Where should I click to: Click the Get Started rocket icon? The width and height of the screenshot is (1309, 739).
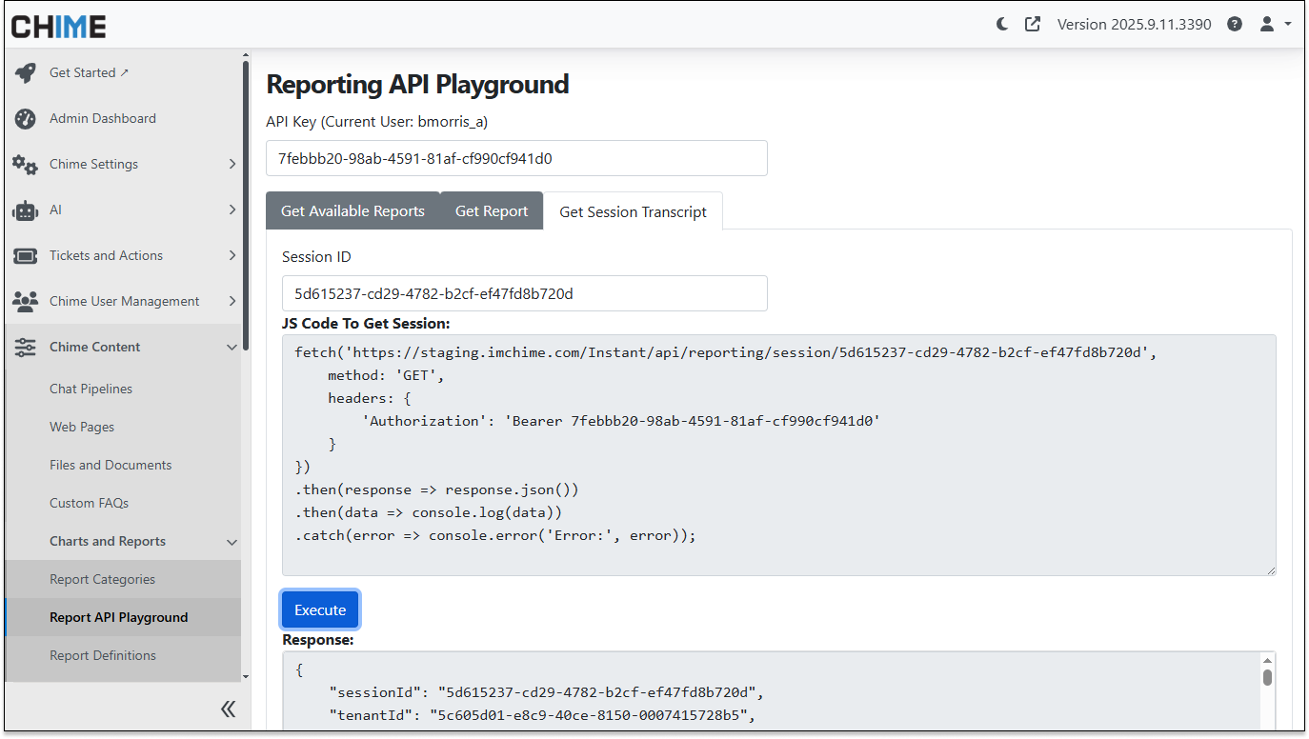tap(26, 73)
